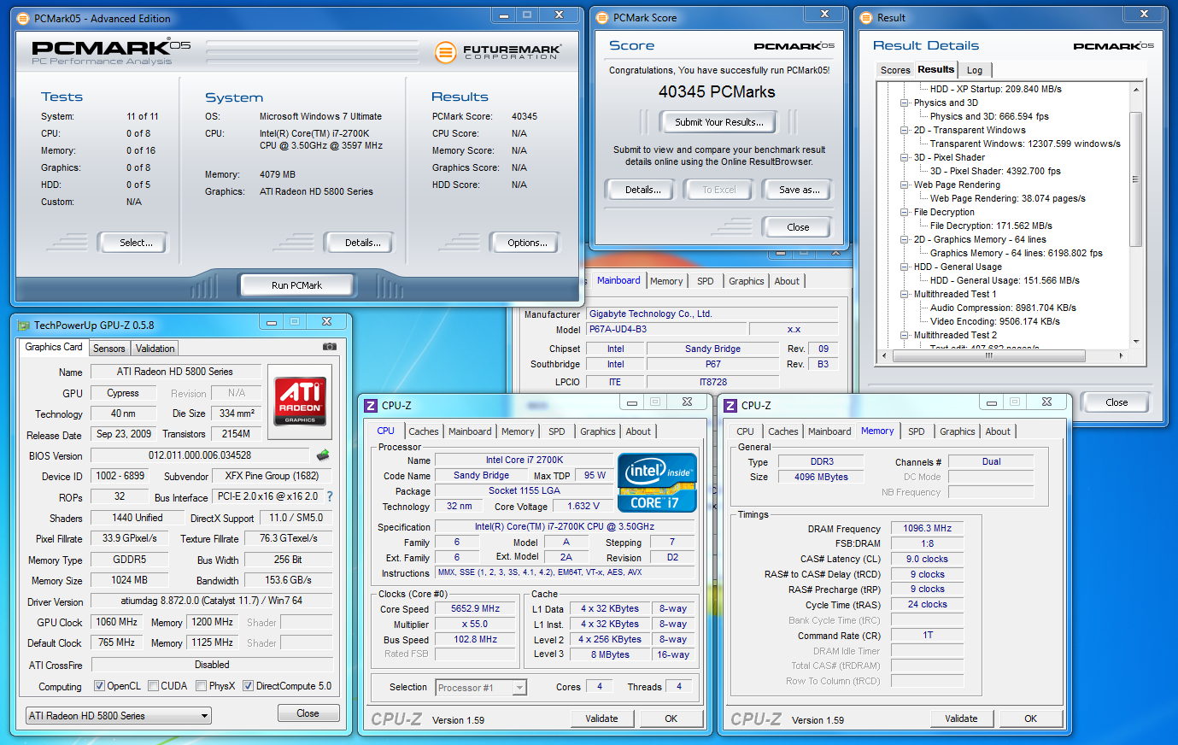Image resolution: width=1178 pixels, height=745 pixels.
Task: Collapse the Multithreaded Test 1 tree node
Action: pyautogui.click(x=905, y=294)
